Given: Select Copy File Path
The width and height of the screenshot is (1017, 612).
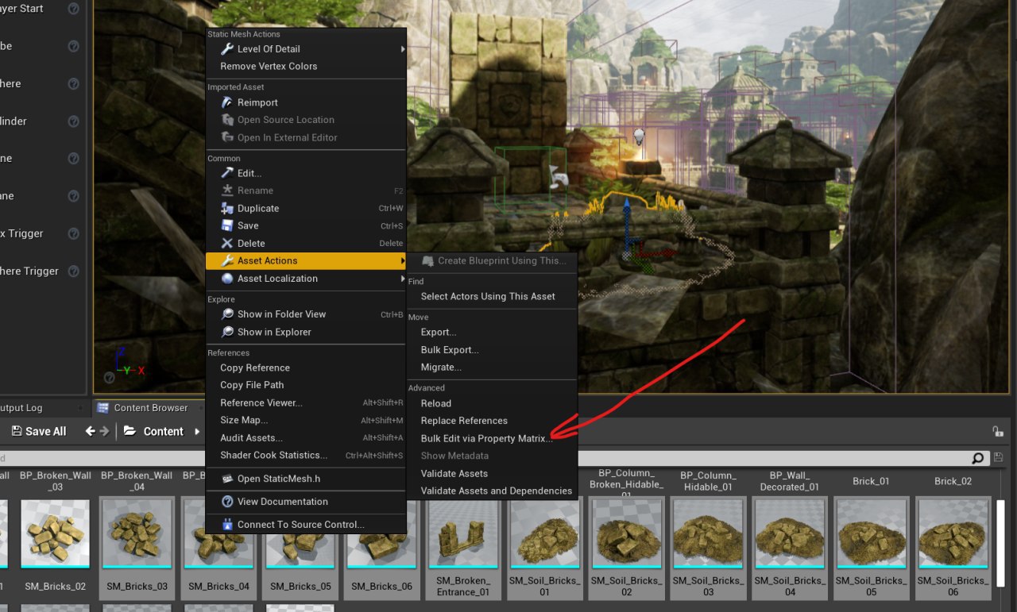Looking at the screenshot, I should tap(306, 385).
